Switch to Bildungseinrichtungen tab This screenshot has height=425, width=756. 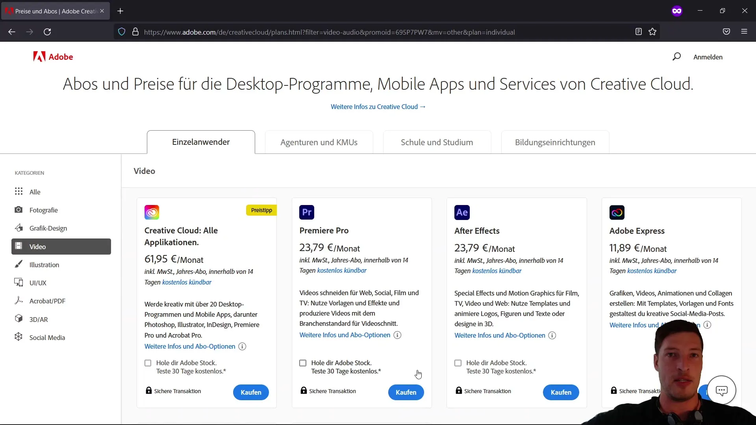[x=555, y=142]
